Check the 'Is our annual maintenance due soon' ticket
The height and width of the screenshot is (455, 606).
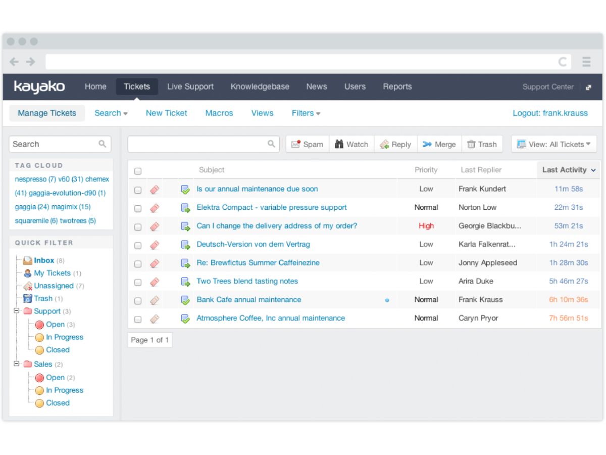[138, 190]
